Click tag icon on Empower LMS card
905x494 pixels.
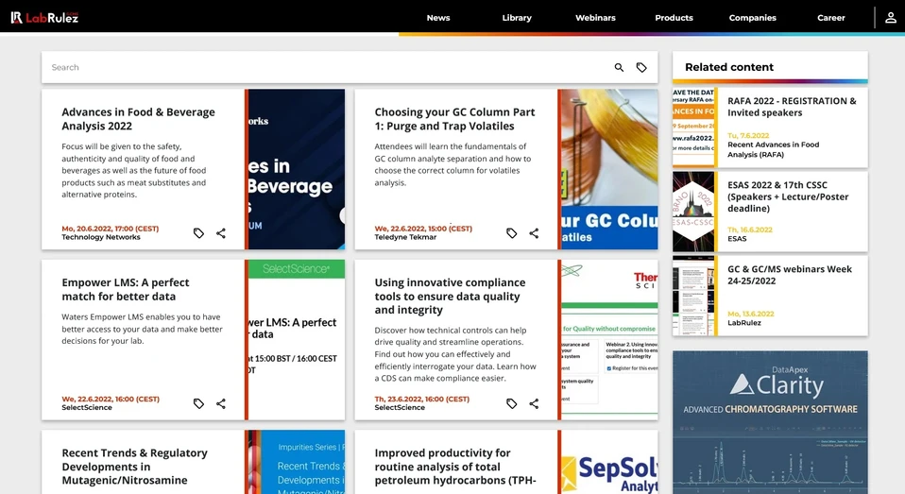click(x=198, y=403)
